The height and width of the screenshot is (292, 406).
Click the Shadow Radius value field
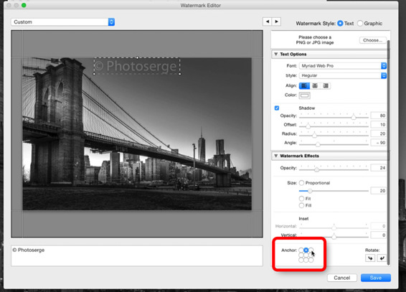tap(379, 133)
